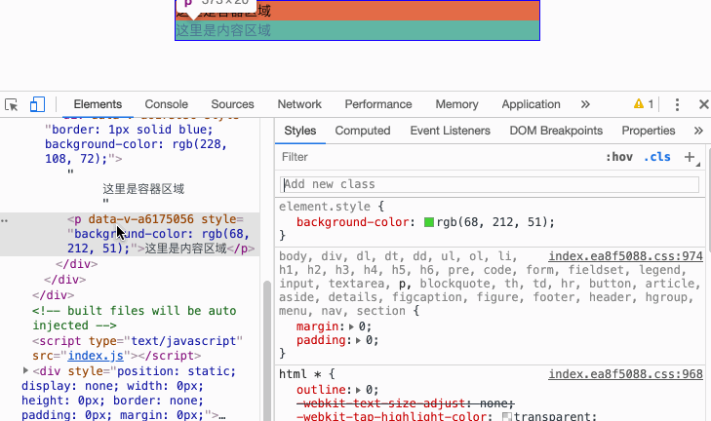Select the DOM Breakpoints sub-tab
This screenshot has height=421, width=711.
pyautogui.click(x=556, y=131)
